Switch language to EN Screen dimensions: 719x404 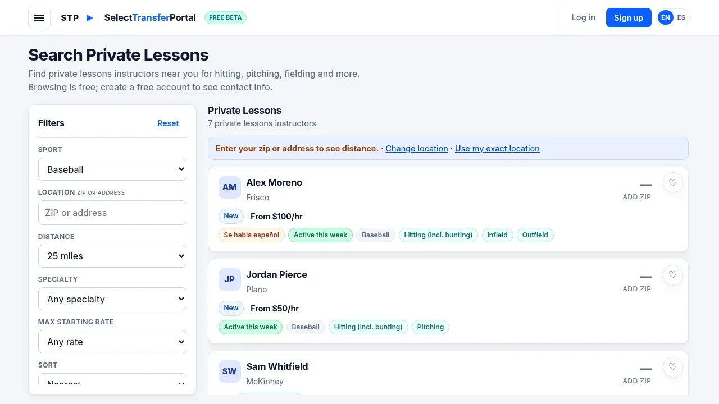pos(666,17)
